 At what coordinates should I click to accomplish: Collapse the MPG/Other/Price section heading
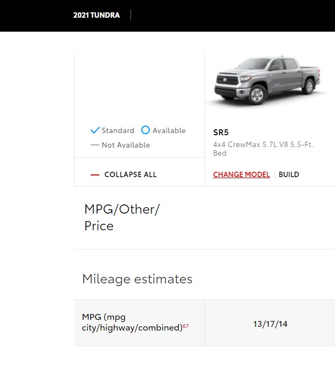pos(122,217)
